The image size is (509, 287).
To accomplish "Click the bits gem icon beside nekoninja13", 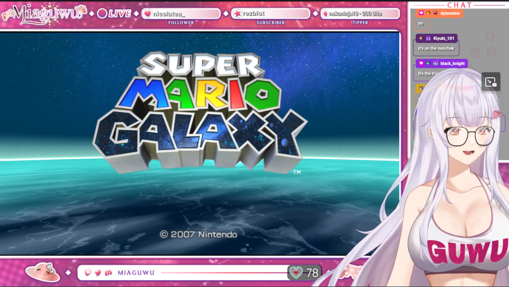I will tap(325, 14).
